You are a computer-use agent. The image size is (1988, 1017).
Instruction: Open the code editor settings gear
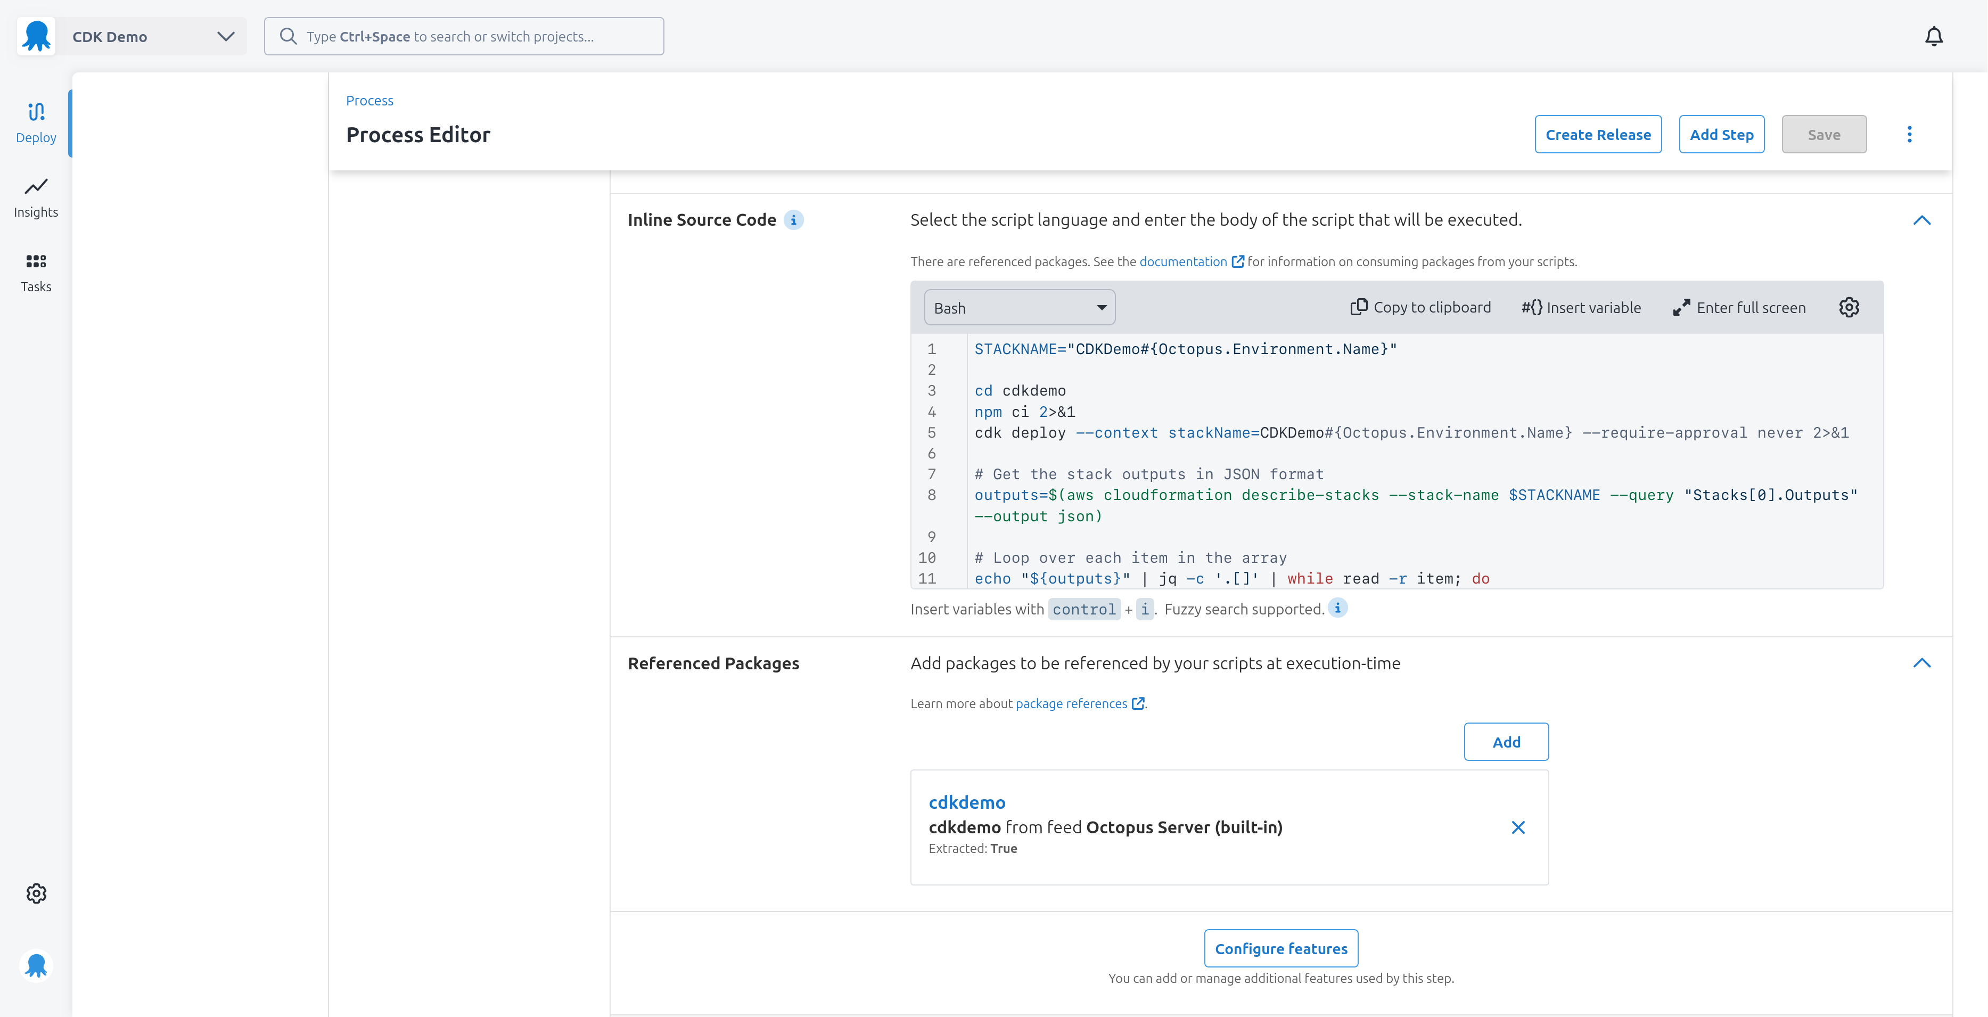click(x=1849, y=306)
